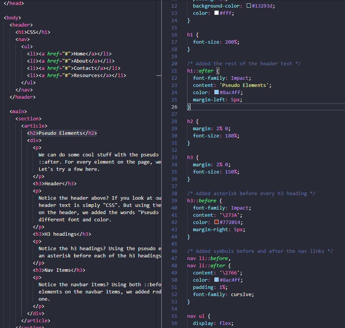Click the <h3>Header</h3> line
This screenshot has height=328, width=345.
(x=55, y=184)
